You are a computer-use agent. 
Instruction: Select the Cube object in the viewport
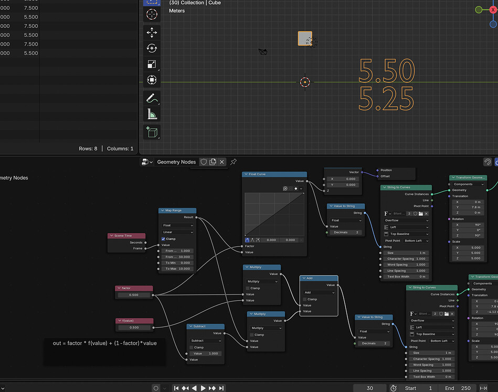click(305, 38)
